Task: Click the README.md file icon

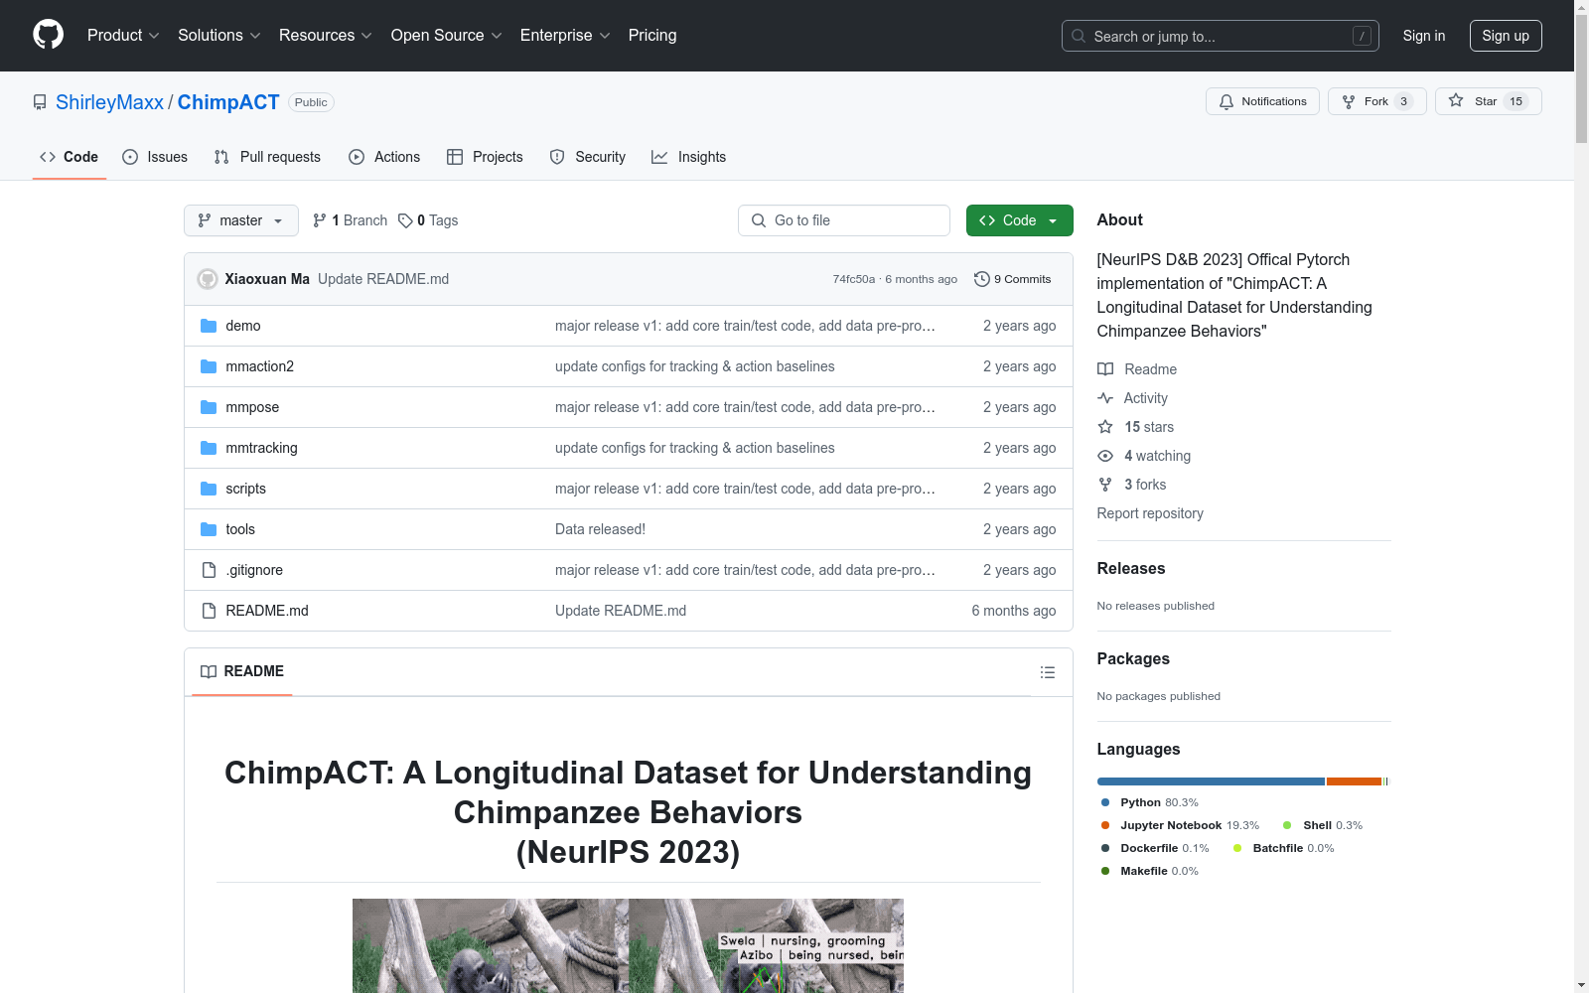Action: tap(209, 611)
